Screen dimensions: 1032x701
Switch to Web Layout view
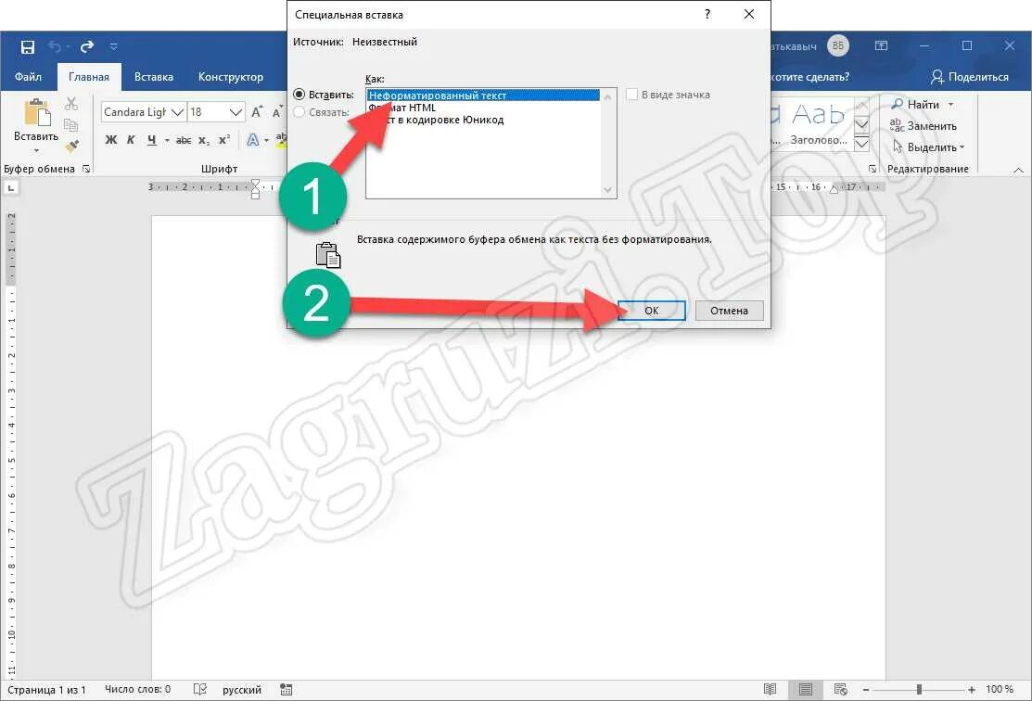coord(840,689)
